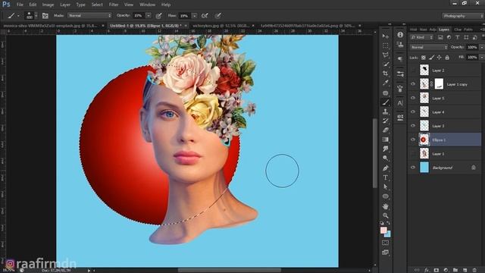Show the hidden Layer 2

[x=413, y=71]
